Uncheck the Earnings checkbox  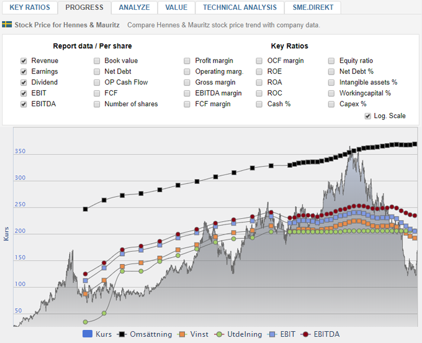click(24, 71)
